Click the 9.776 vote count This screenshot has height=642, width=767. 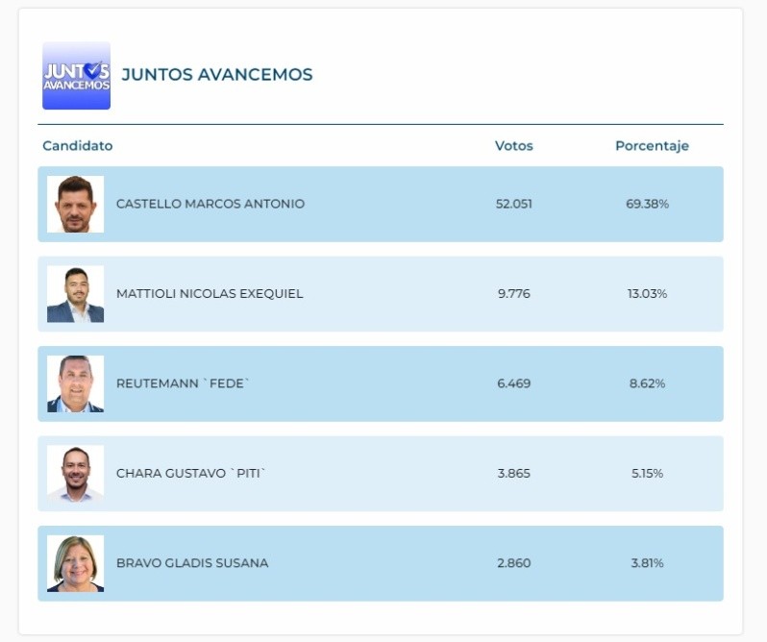tap(513, 294)
